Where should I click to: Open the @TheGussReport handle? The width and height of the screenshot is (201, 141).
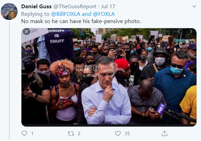click(75, 7)
